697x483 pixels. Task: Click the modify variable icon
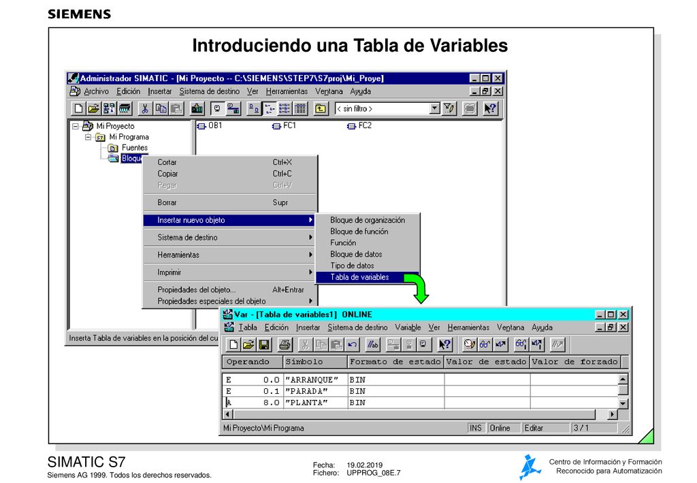(500, 344)
